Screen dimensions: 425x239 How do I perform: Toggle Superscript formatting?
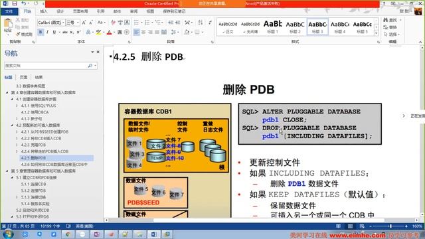(78, 32)
